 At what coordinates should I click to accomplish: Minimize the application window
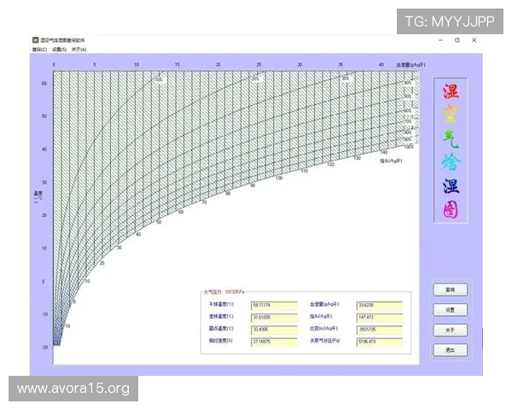click(x=439, y=40)
